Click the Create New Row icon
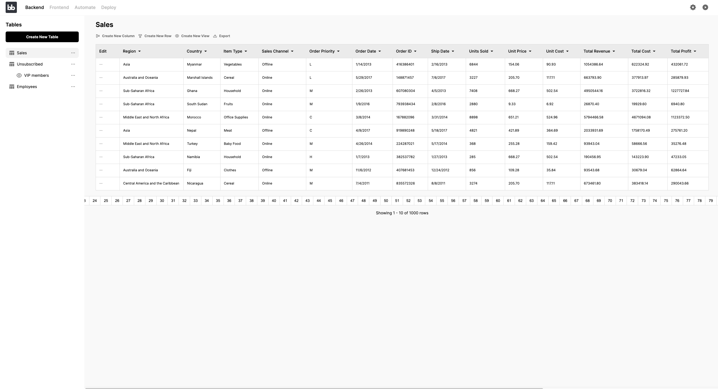This screenshot has width=718, height=389. pos(140,36)
